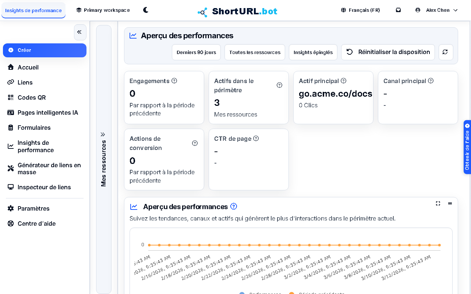Viewport: 471px width, 294px height.
Task: Show help for Actif principal
Action: (x=344, y=81)
